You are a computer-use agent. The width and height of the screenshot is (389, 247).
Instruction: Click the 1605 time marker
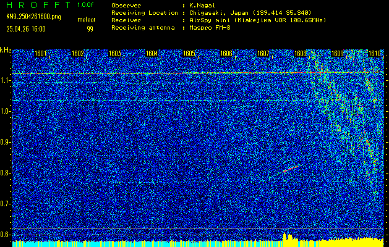tap(189, 54)
